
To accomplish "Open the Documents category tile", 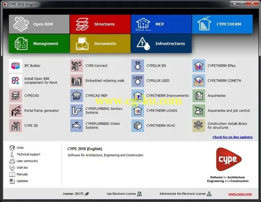I will click(x=100, y=43).
